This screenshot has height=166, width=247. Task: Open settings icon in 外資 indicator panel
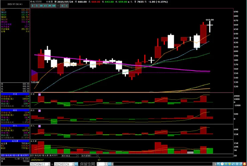(x=39, y=95)
